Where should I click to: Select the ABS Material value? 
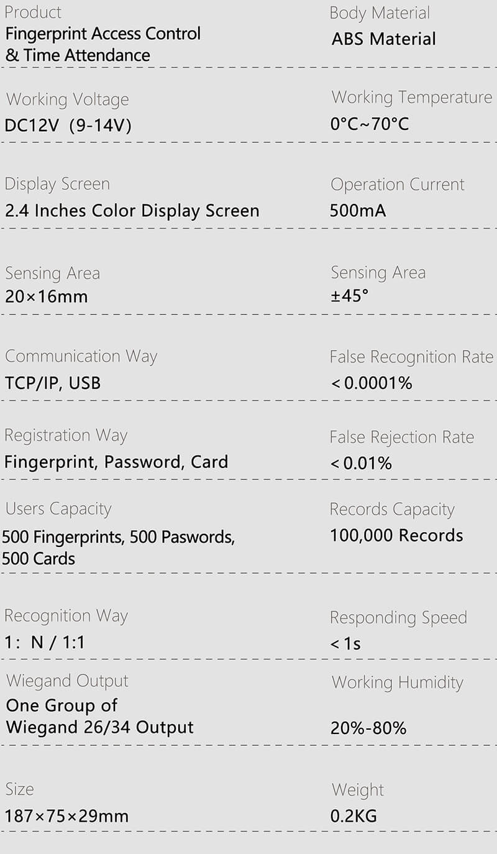coord(384,39)
